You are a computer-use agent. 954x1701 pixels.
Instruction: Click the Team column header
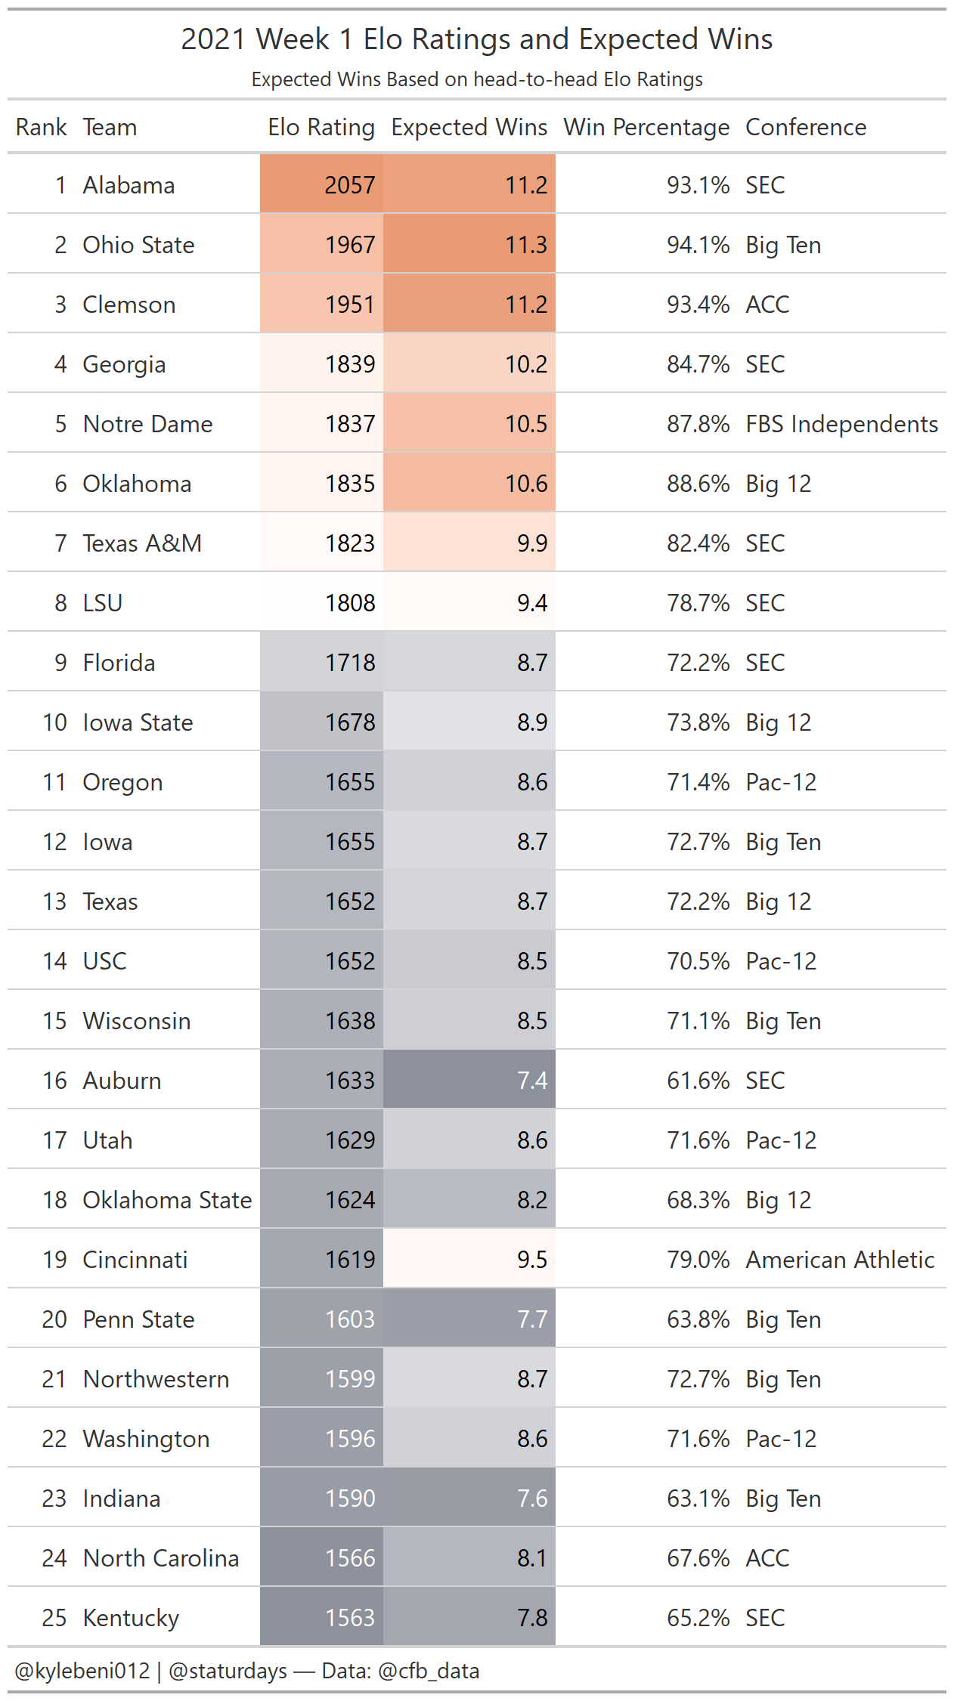[110, 127]
